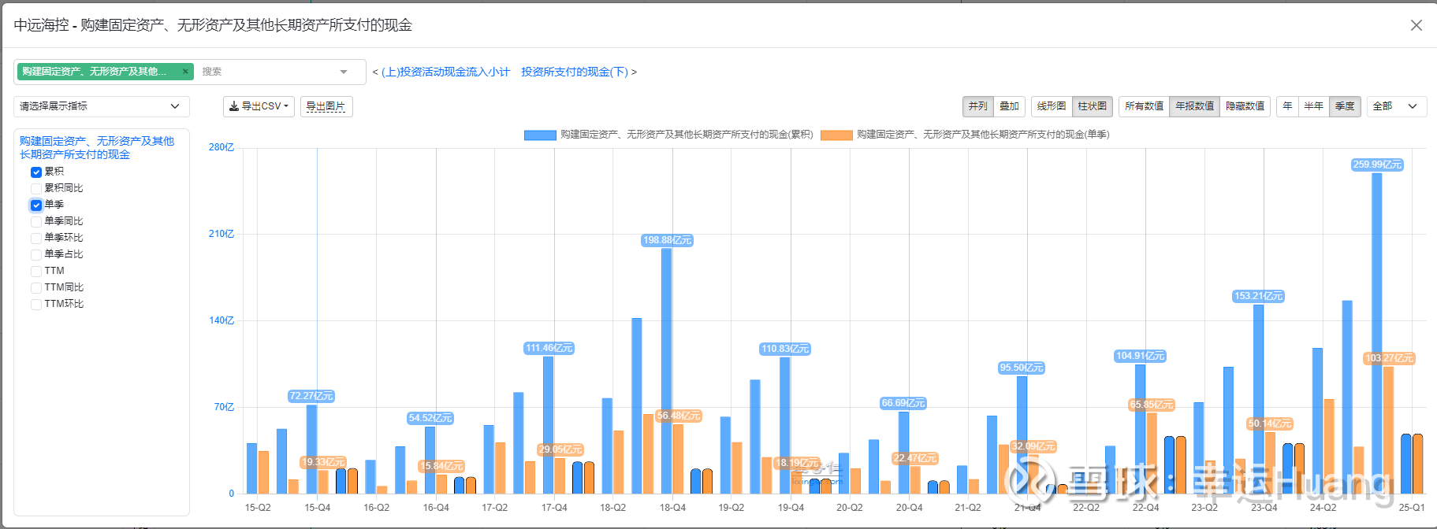Click the download icon on 导出CSV
This screenshot has width=1437, height=529.
point(234,106)
